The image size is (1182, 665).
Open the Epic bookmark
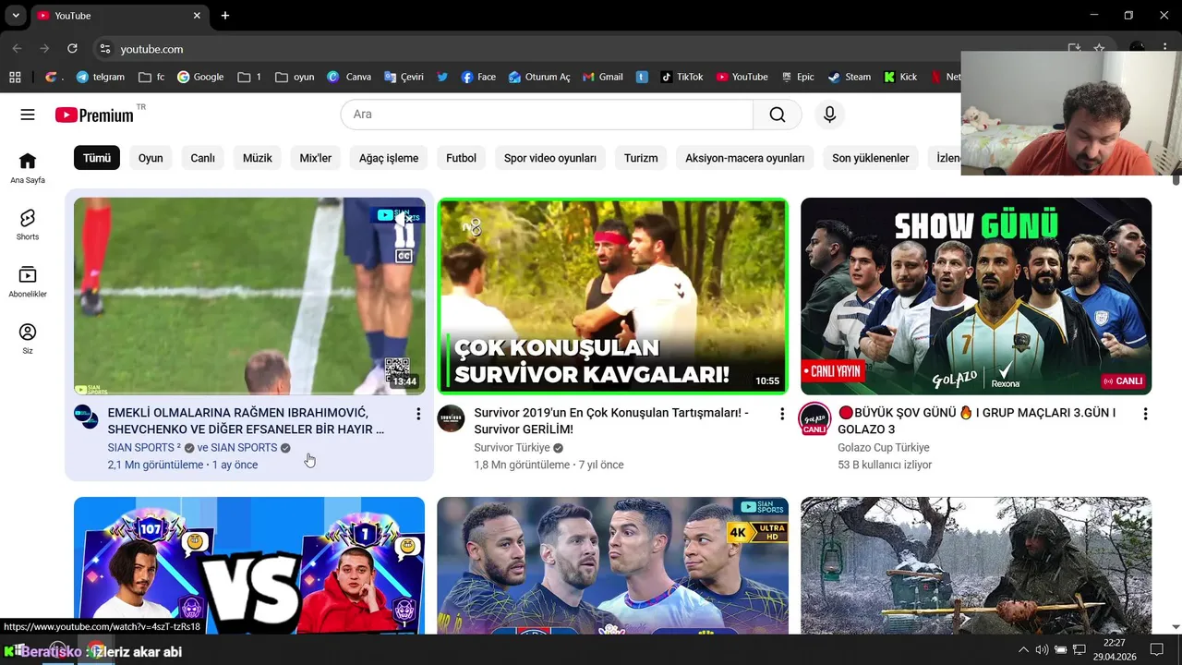[798, 77]
